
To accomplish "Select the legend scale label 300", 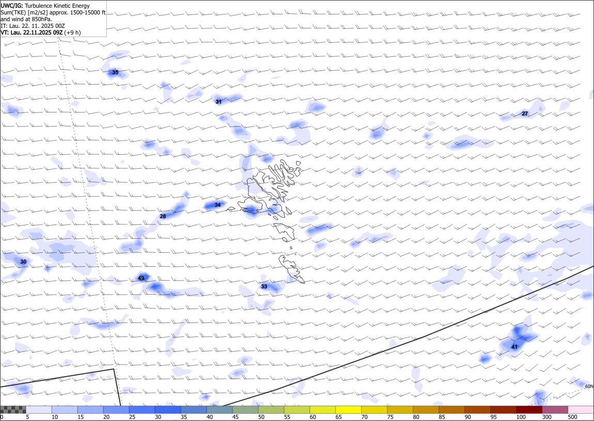I will coord(546,417).
